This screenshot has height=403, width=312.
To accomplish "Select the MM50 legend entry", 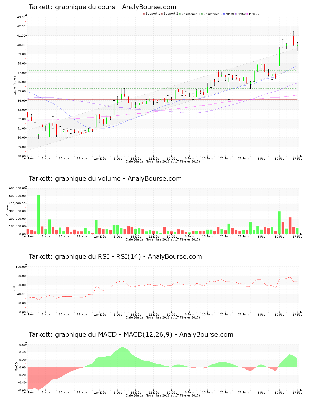I will click(x=241, y=14).
